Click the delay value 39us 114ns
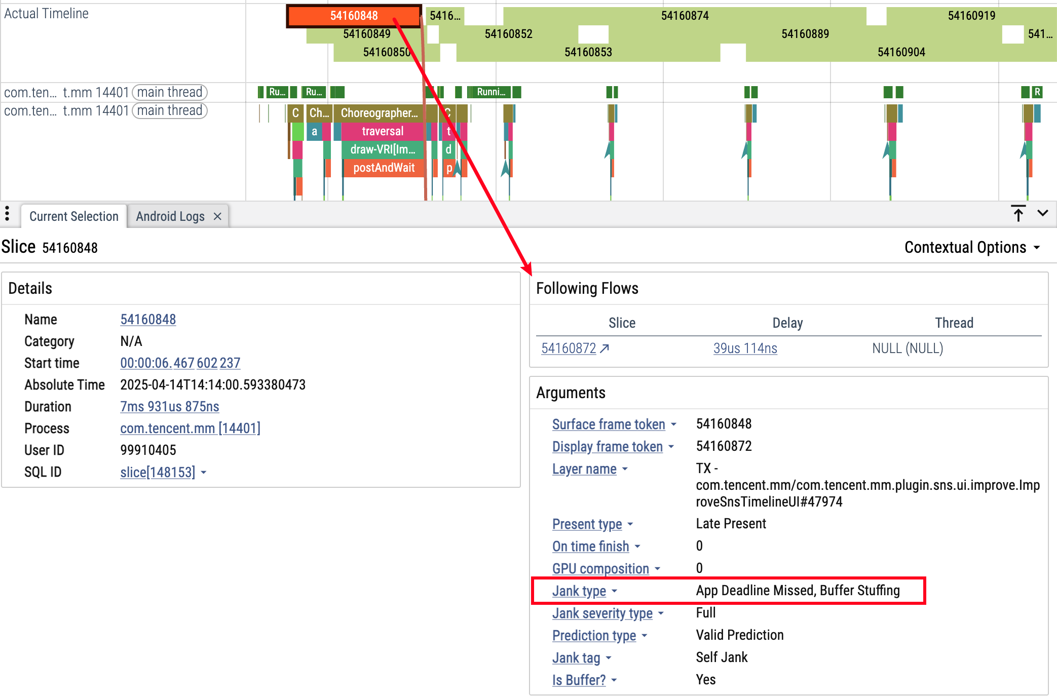This screenshot has width=1057, height=696. tap(745, 349)
